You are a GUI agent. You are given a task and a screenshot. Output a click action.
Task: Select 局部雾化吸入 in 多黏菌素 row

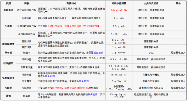pyautogui.click(x=178, y=88)
